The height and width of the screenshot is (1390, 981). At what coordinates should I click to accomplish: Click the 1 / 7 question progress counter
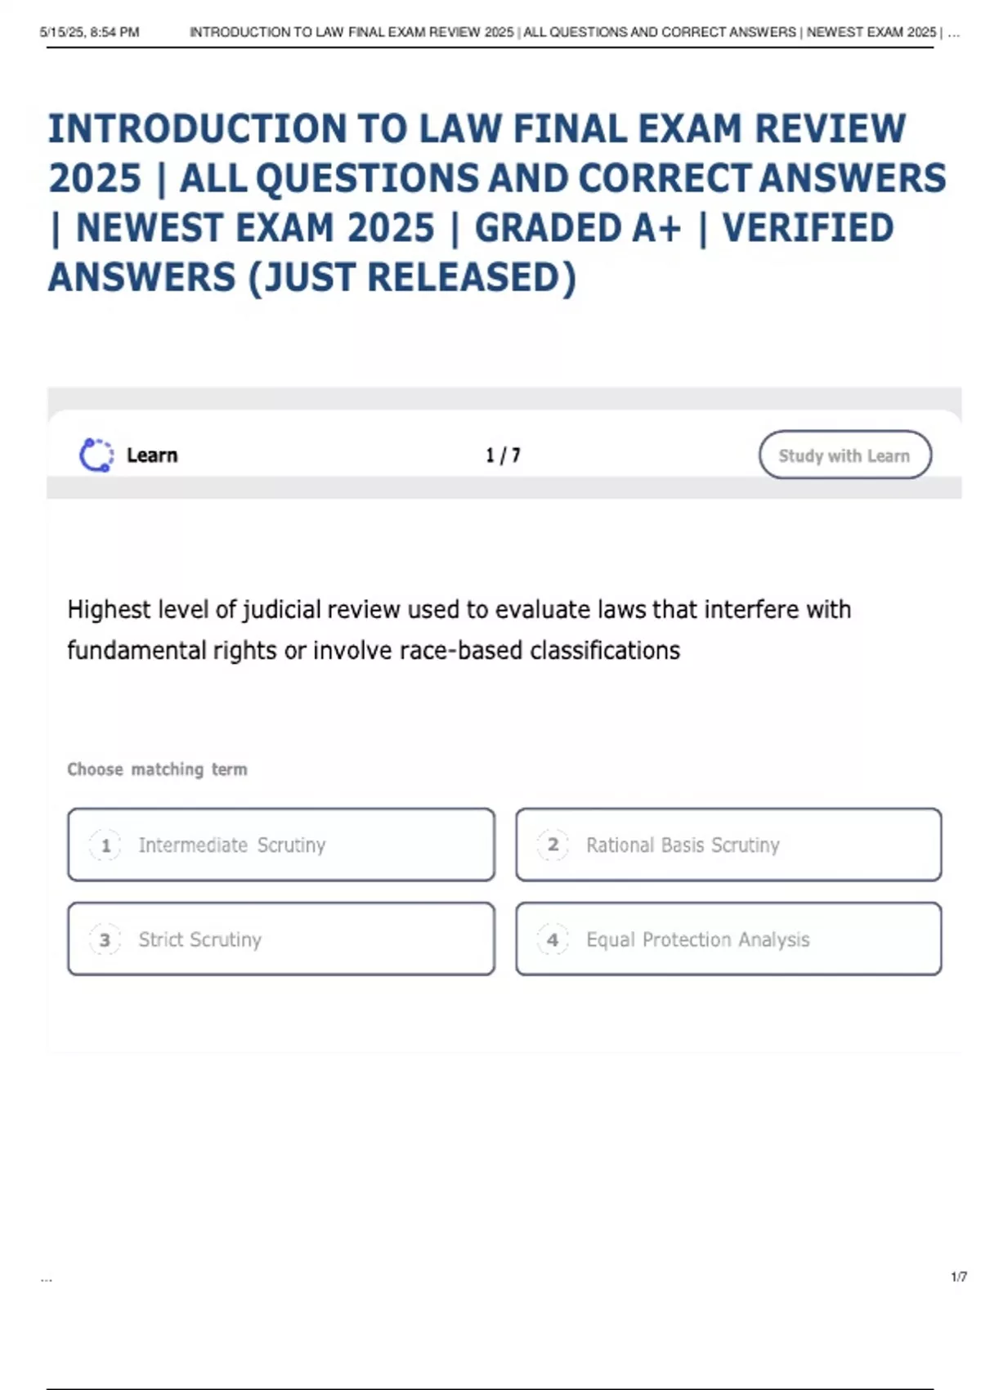tap(503, 455)
